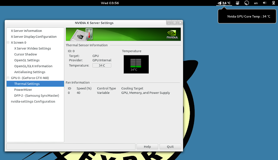Click the GPU chip icon in the banner
The width and height of the screenshot is (278, 160).
pyautogui.click(x=79, y=36)
